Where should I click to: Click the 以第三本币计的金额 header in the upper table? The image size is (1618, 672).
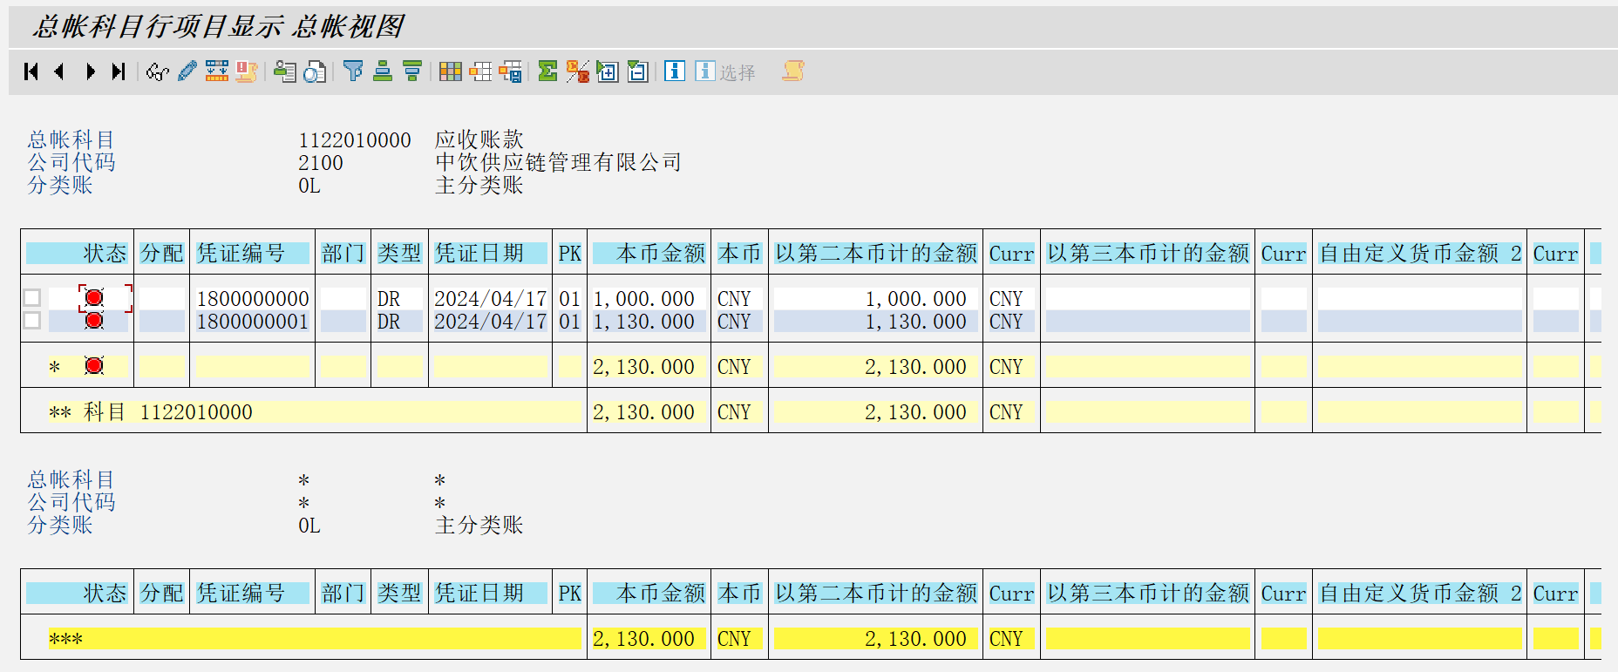(x=1148, y=254)
